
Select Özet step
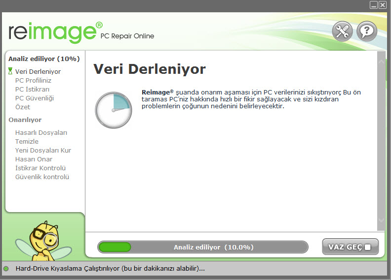coord(23,107)
